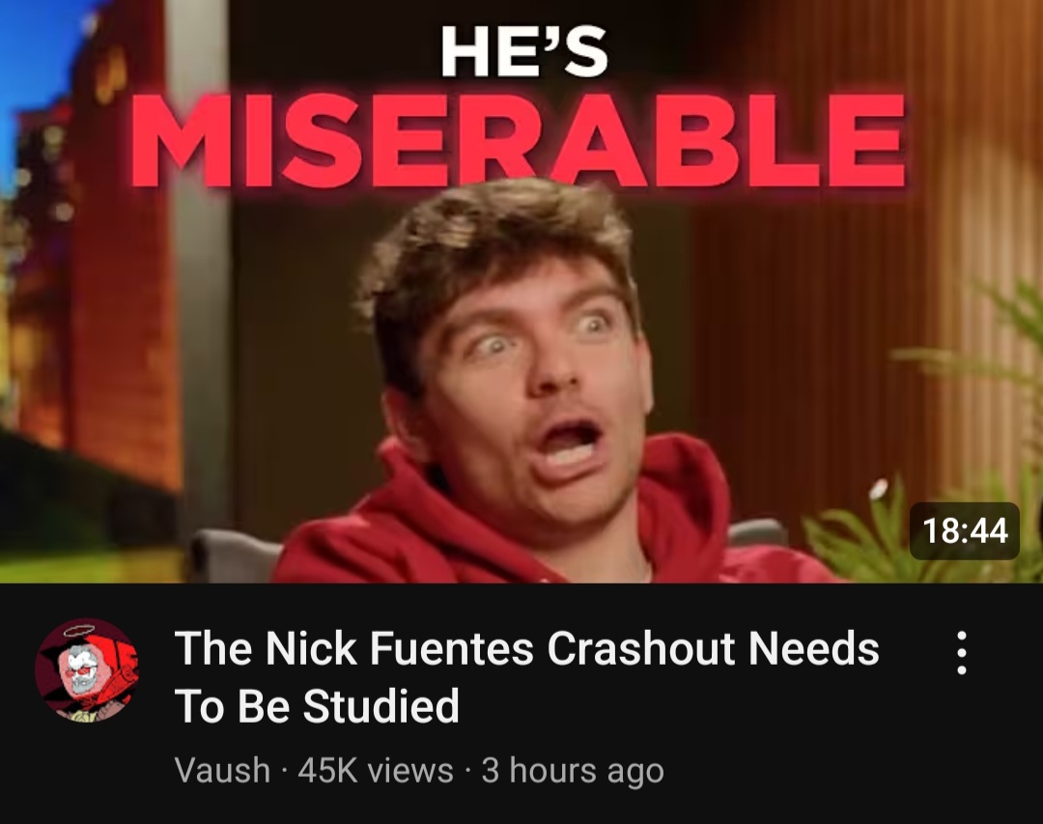Screen dimensions: 1043x824
Task: Click the 45K views label
Action: point(375,770)
